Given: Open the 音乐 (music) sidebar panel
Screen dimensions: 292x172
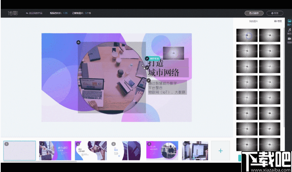Looking at the screenshot, I should click(x=289, y=32).
